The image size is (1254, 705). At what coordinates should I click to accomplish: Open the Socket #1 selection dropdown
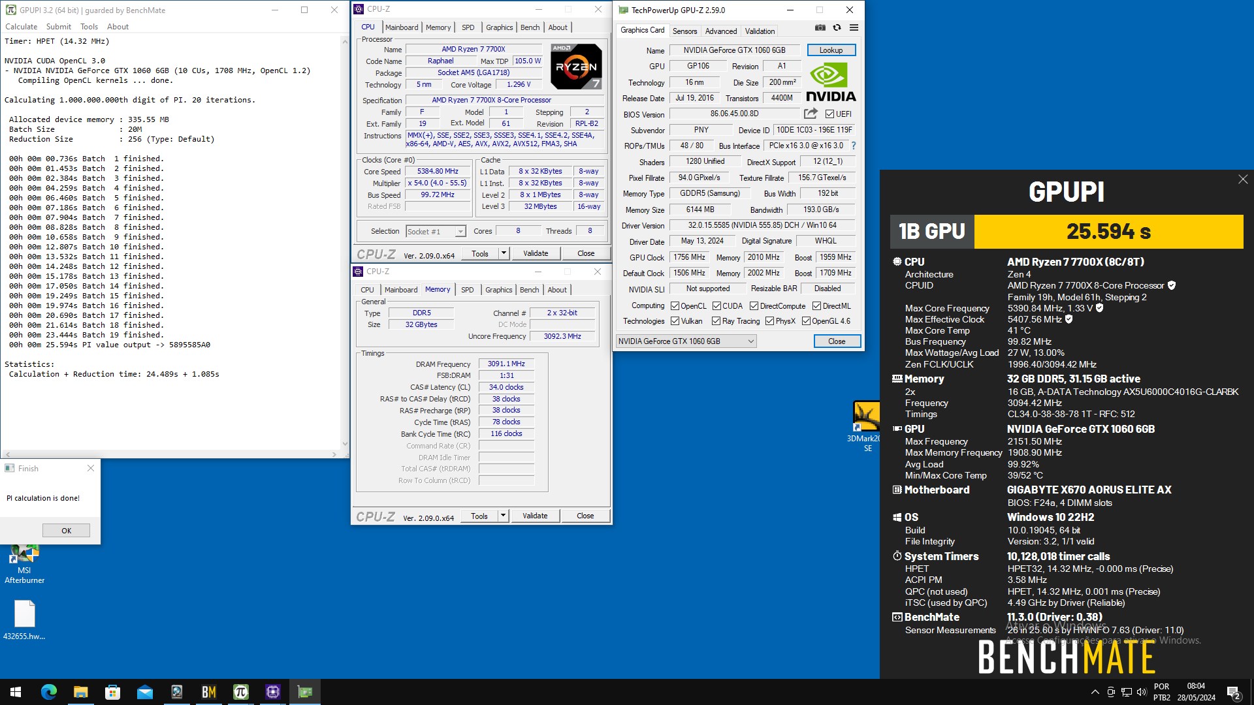[x=436, y=231]
